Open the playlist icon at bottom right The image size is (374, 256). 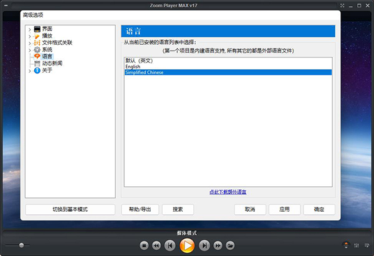tap(367, 245)
